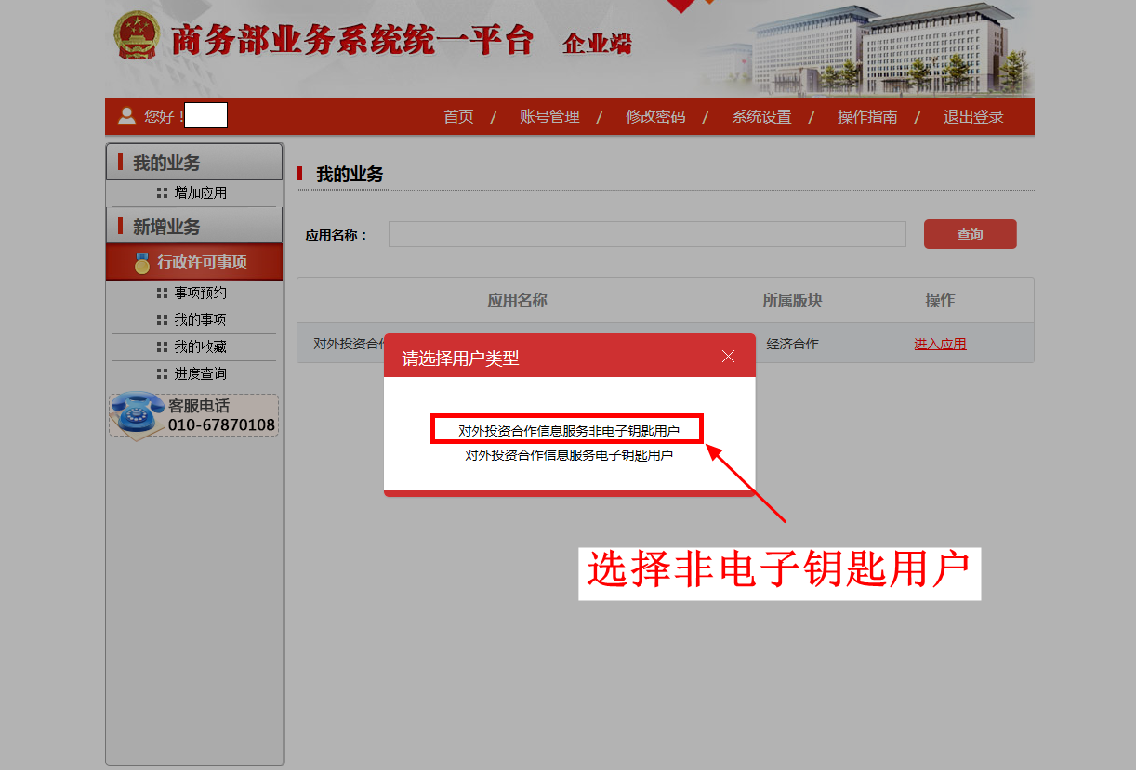Image resolution: width=1136 pixels, height=770 pixels.
Task: Open 首页 in the top navigation
Action: coord(458,117)
